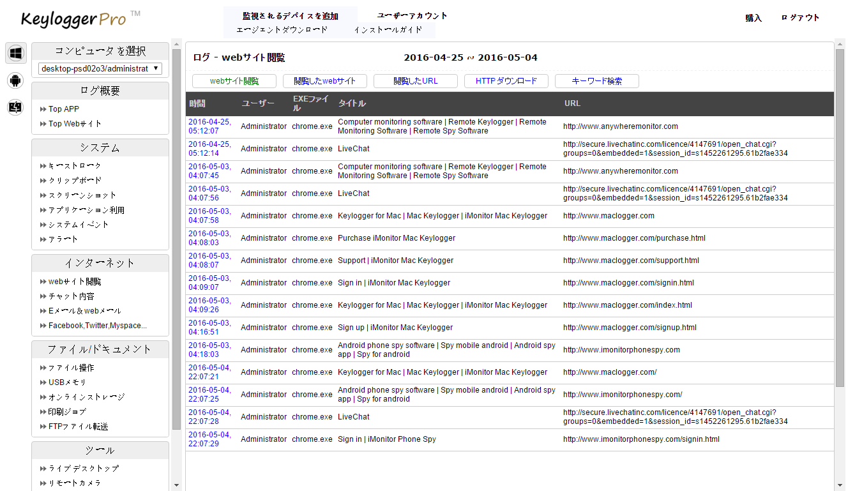Click URL http://www.imonitorphonespy.com/signin.html

(641, 439)
